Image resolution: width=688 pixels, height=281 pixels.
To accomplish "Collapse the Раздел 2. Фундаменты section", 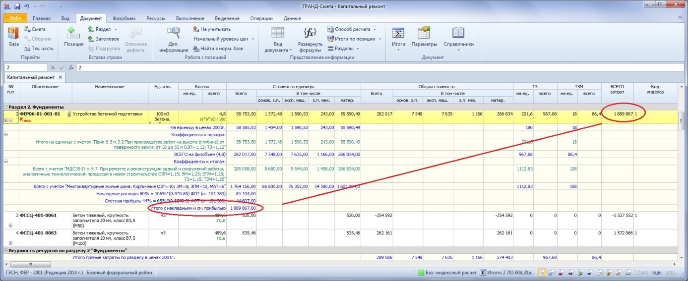I will tap(6, 107).
